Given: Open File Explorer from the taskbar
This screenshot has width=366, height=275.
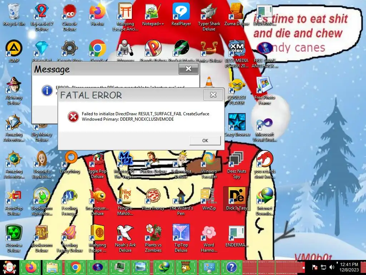Looking at the screenshot, I should 53,267.
